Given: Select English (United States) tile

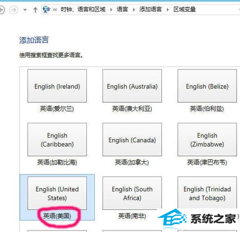Looking at the screenshot, I should [57, 193].
